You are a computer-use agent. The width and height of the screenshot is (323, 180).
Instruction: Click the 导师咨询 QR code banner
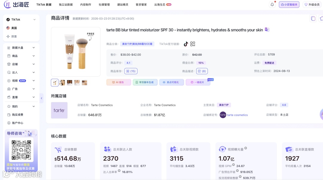[x=21, y=150]
